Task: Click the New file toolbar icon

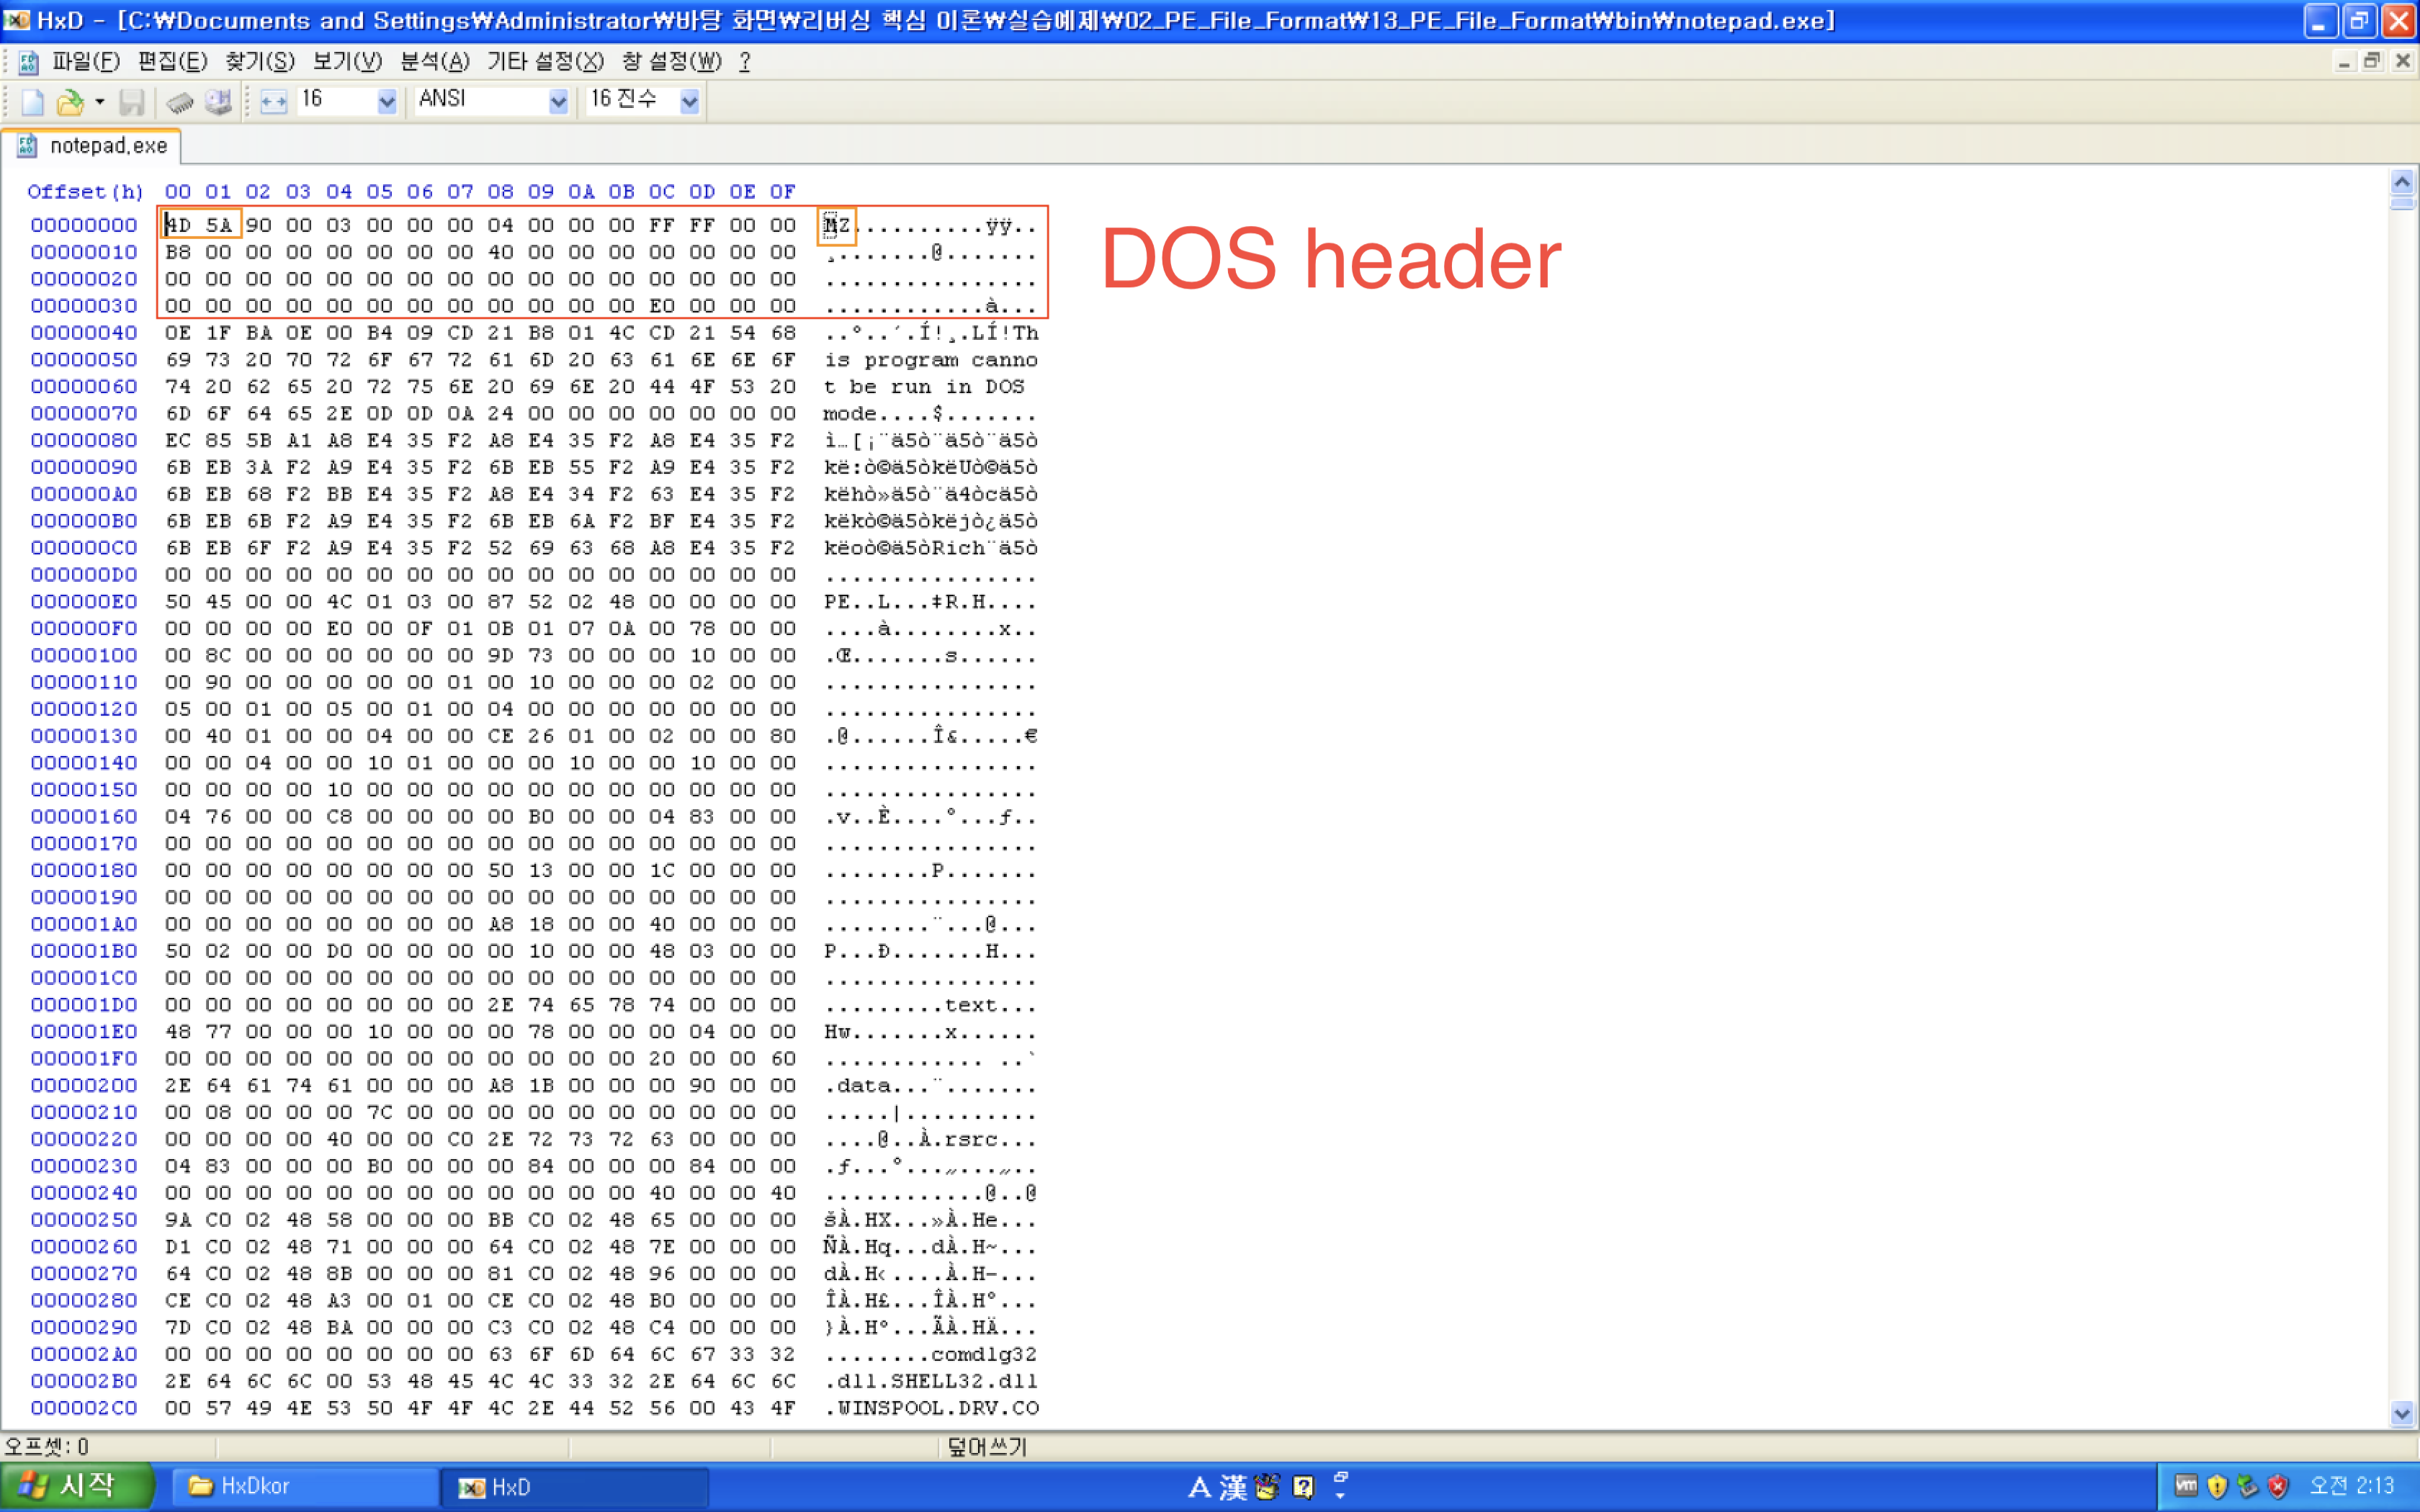Action: click(x=32, y=101)
